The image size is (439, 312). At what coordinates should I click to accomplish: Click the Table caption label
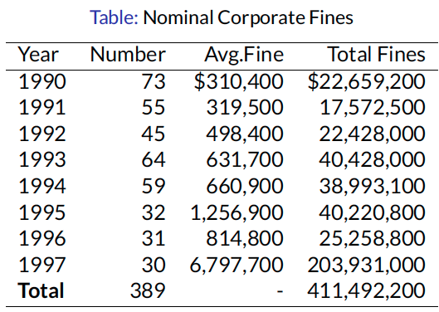(x=114, y=17)
